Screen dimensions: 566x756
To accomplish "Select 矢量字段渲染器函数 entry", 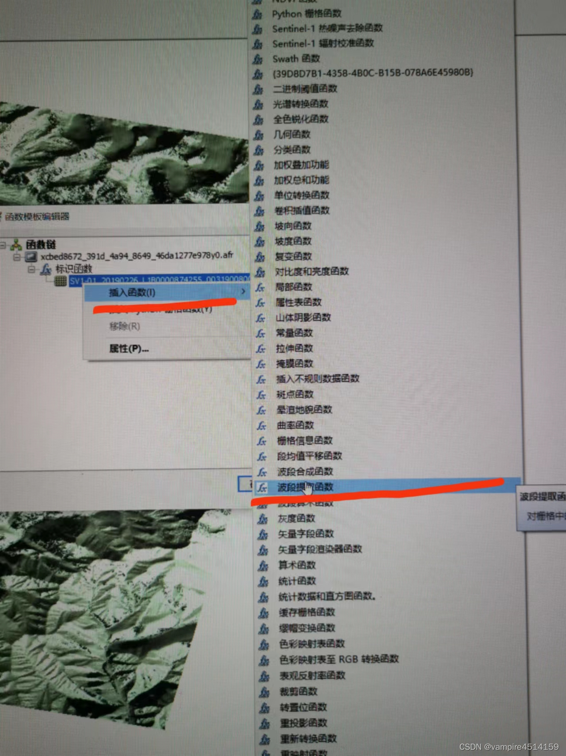I will click(320, 550).
